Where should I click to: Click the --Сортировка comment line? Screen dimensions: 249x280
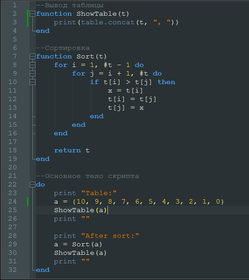click(x=62, y=48)
